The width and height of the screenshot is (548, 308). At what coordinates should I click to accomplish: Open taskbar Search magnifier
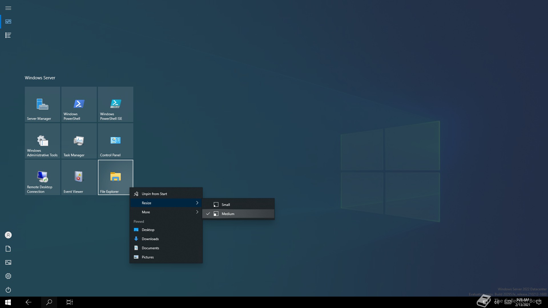tap(49, 302)
